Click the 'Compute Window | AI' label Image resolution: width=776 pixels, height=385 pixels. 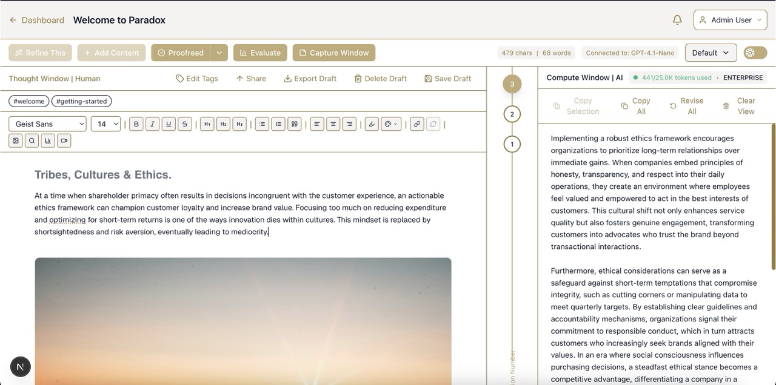click(584, 77)
